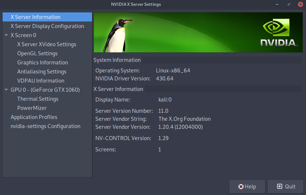The height and width of the screenshot is (195, 306).
Task: Open Thermal Settings for GPU 0
Action: pos(38,99)
